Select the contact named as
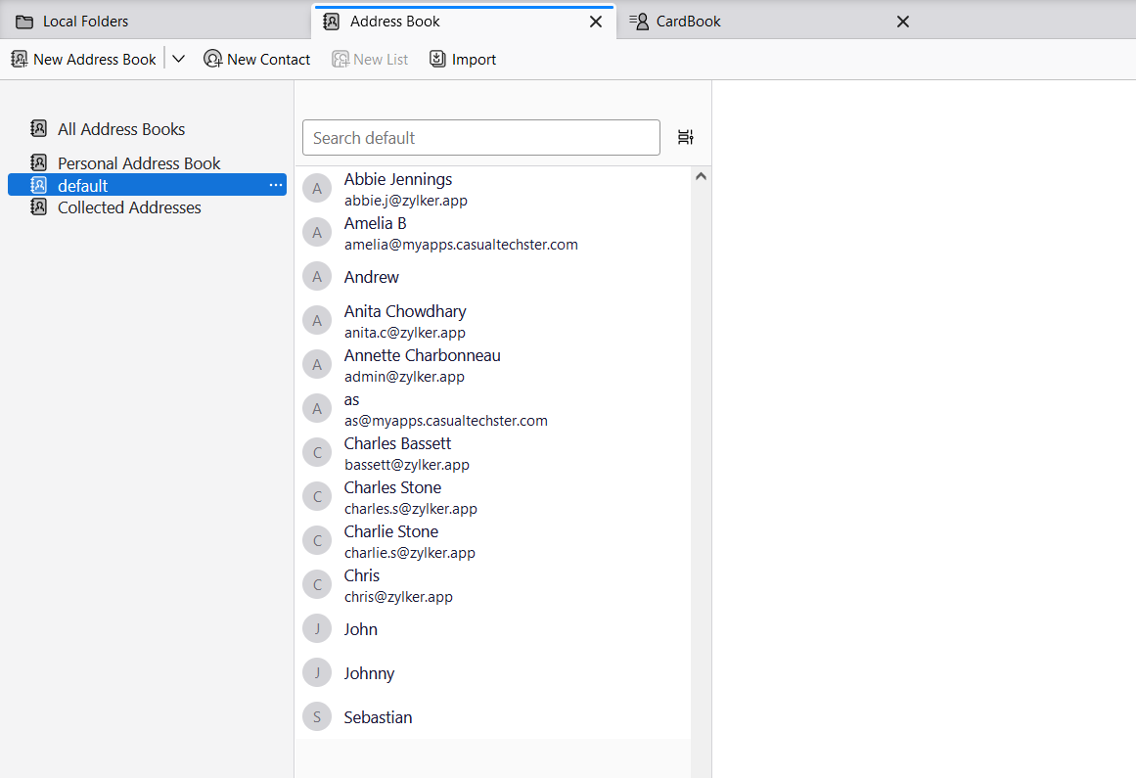Viewport: 1136px width, 778px height. (492, 409)
